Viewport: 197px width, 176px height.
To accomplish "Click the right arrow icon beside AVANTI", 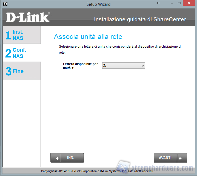I will pos(180,158).
